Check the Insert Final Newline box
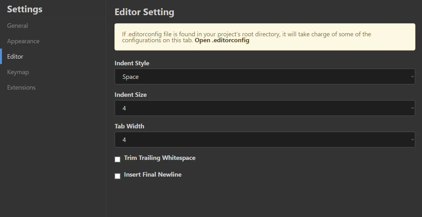 click(117, 176)
